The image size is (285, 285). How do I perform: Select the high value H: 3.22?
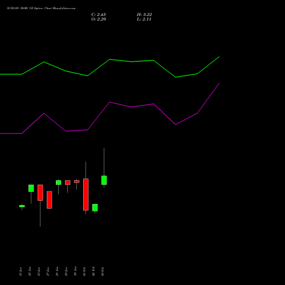pyautogui.click(x=144, y=15)
